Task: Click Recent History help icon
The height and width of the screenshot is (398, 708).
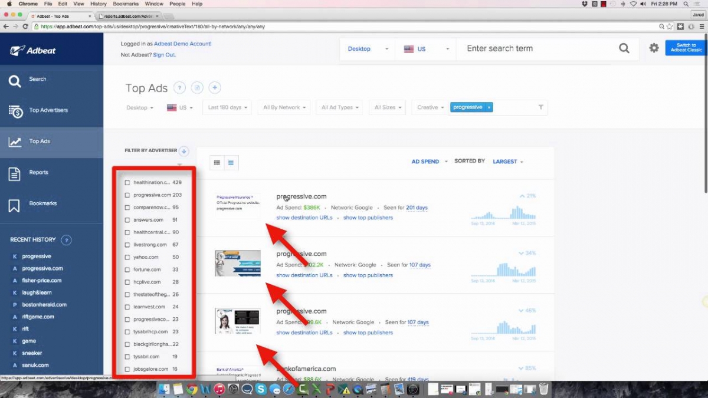Action: pos(67,240)
